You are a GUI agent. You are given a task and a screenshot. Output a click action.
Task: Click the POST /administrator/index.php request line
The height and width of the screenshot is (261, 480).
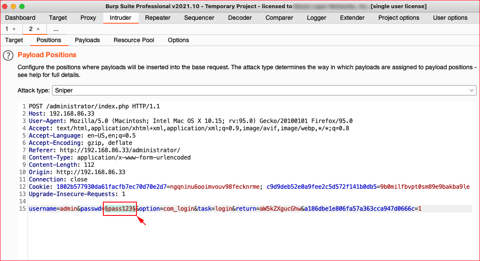tap(94, 106)
